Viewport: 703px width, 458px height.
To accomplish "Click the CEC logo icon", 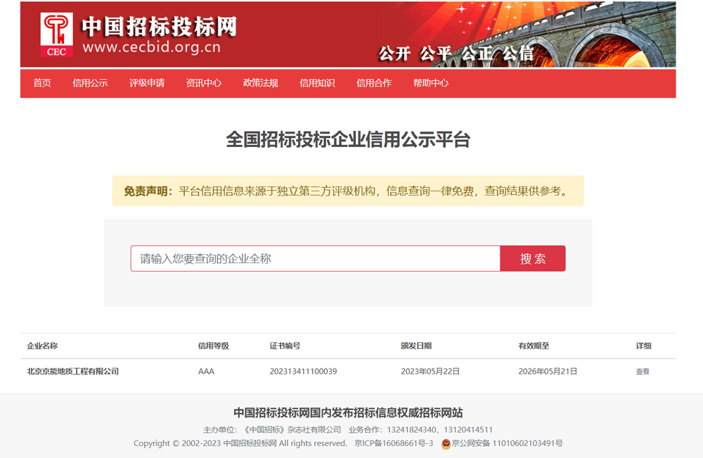I will [x=57, y=34].
